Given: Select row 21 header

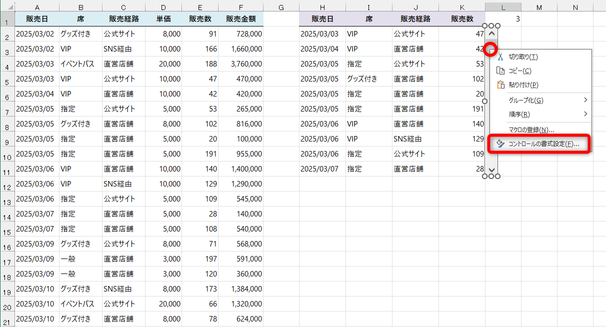Looking at the screenshot, I should (x=7, y=319).
